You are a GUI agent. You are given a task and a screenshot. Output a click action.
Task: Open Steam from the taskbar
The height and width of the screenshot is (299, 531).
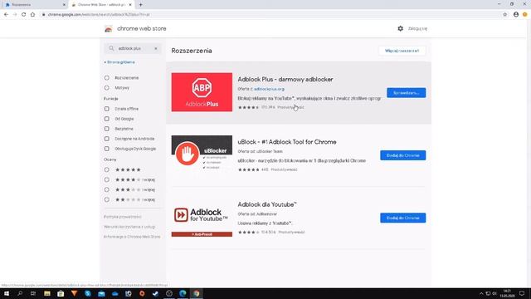pos(155,293)
